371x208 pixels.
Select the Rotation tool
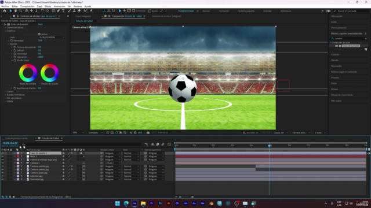[42, 11]
